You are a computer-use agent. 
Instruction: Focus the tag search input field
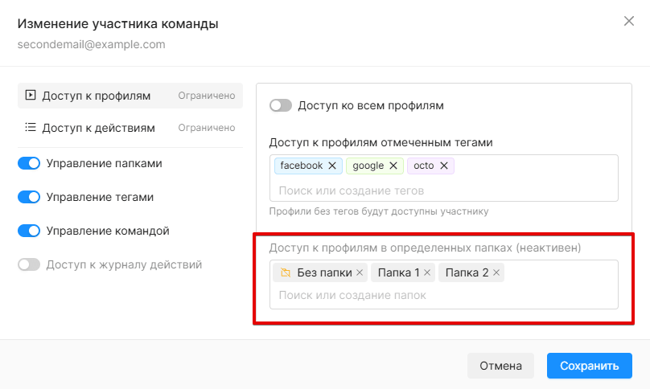pyautogui.click(x=443, y=190)
